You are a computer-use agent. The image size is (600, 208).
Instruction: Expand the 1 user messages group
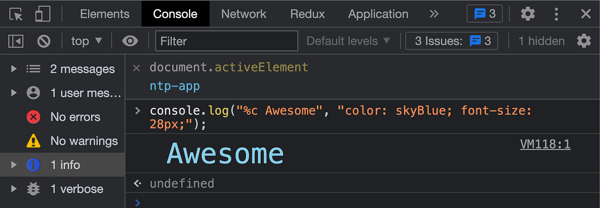pos(14,93)
